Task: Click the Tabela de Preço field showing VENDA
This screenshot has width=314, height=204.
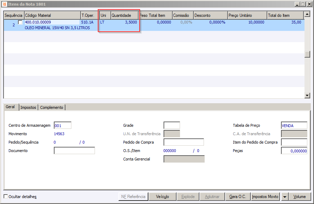Action: click(294, 125)
